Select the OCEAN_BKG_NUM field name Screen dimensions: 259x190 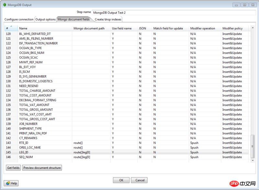coord(32,53)
